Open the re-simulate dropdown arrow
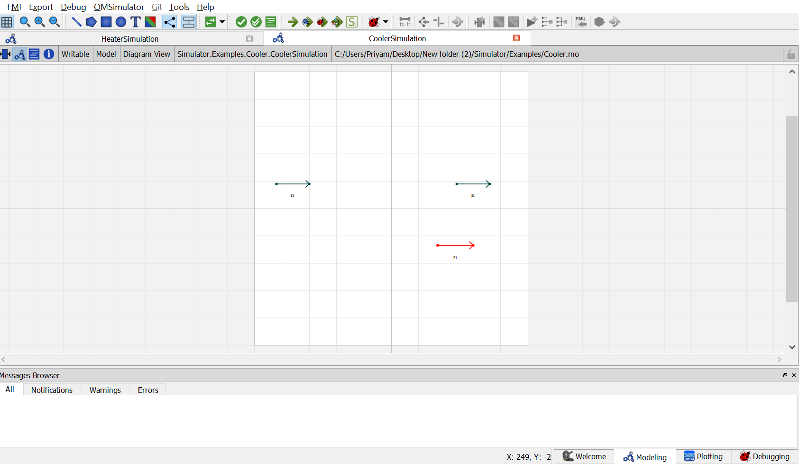 [x=222, y=22]
